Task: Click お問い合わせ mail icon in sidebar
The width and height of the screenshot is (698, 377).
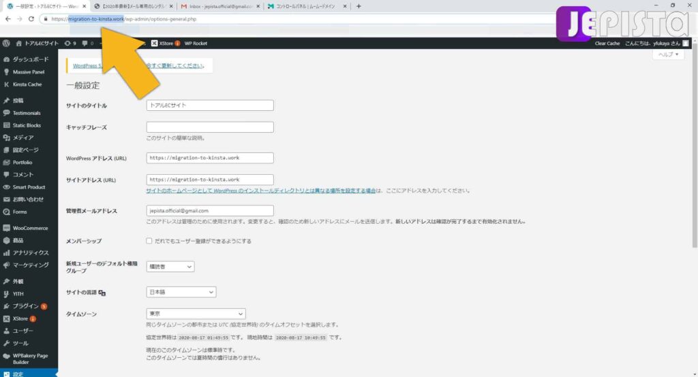Action: [6, 199]
